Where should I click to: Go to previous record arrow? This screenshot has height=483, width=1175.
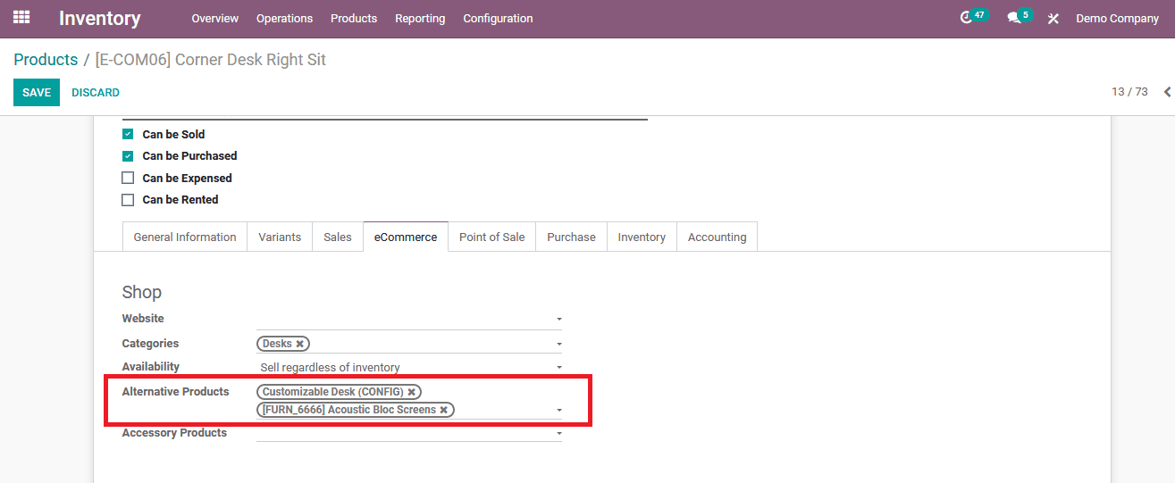pyautogui.click(x=1167, y=92)
